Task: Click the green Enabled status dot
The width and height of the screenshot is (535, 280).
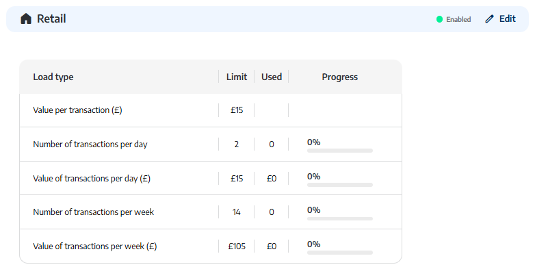Action: pos(439,19)
